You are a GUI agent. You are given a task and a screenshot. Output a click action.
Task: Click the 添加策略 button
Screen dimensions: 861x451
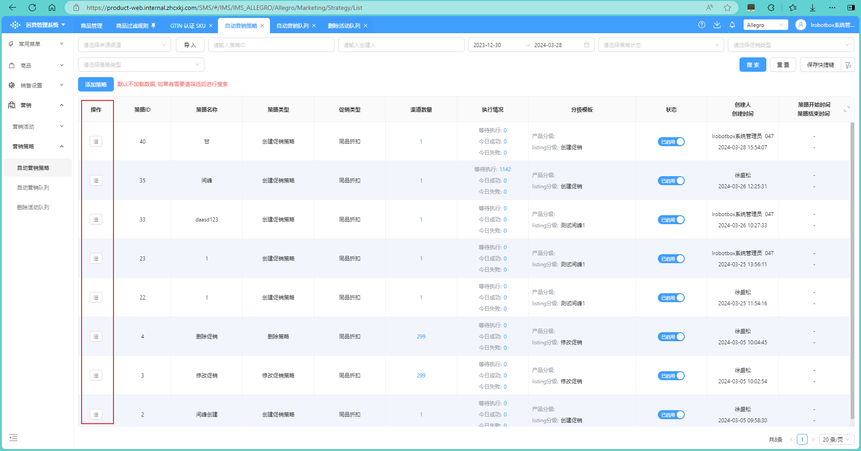pos(96,84)
